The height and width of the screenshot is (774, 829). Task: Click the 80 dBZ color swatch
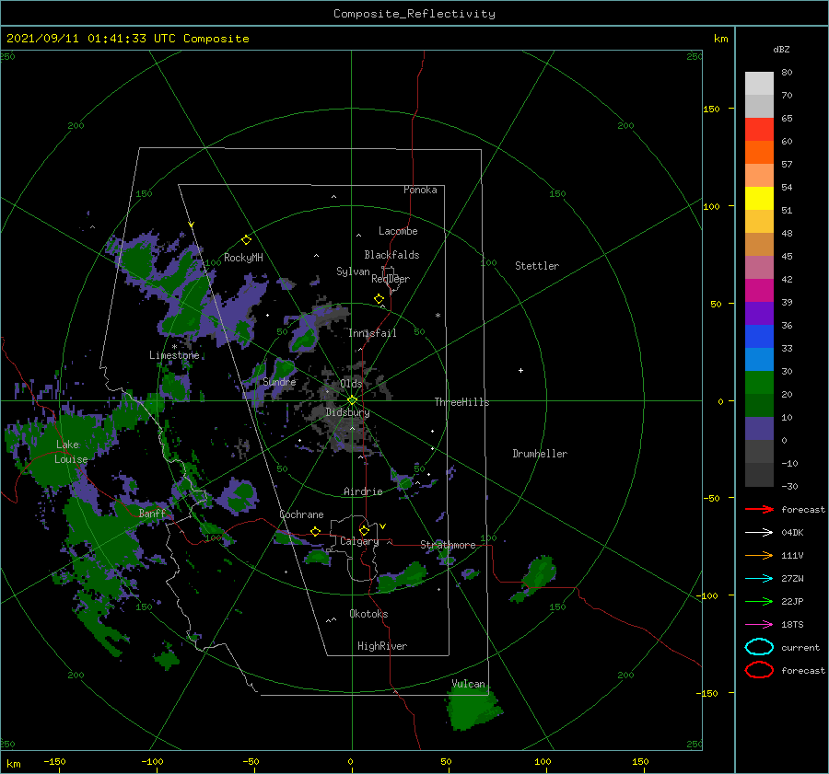click(x=759, y=83)
